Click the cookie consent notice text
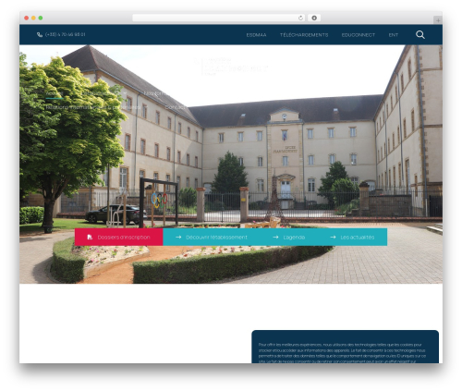Image resolution: width=462 pixels, height=391 pixels. click(342, 353)
